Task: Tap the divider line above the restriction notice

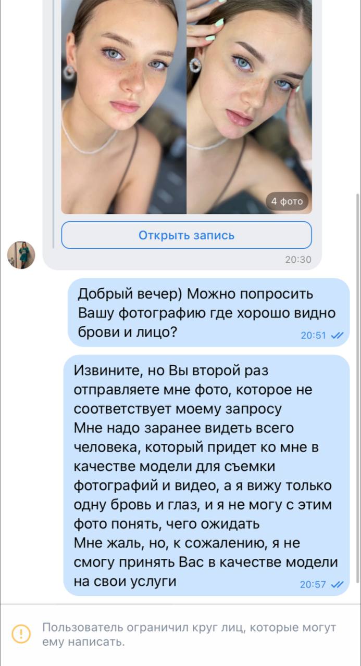Action: tap(180, 604)
